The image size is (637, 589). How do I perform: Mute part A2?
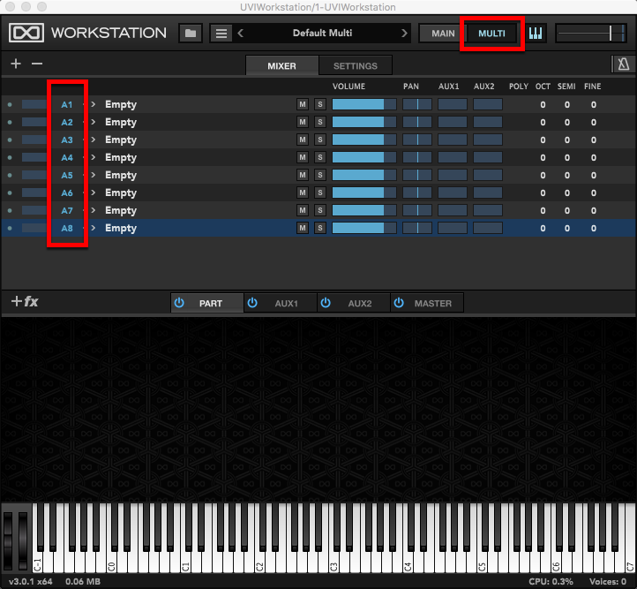pos(303,122)
